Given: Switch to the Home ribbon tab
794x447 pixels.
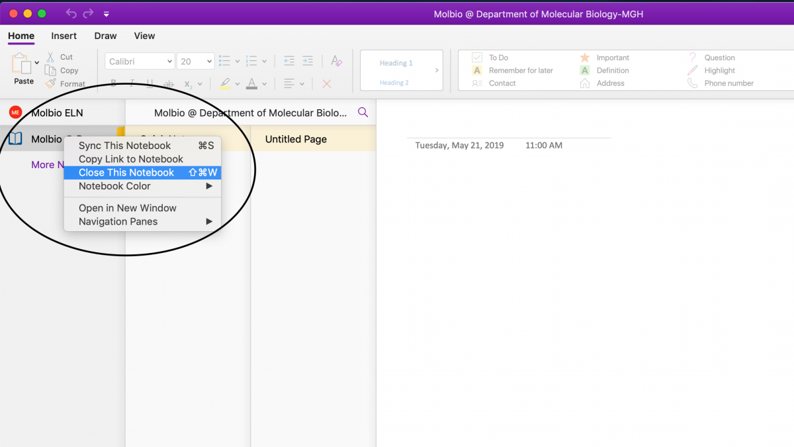Looking at the screenshot, I should point(21,36).
